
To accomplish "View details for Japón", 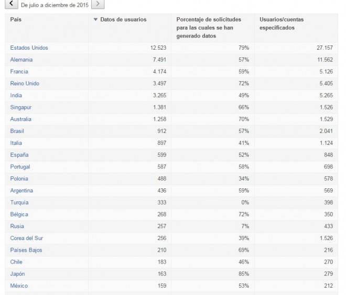I will 17,274.
